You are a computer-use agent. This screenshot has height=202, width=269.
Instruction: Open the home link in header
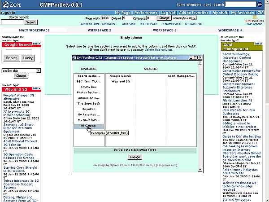(x=181, y=4)
